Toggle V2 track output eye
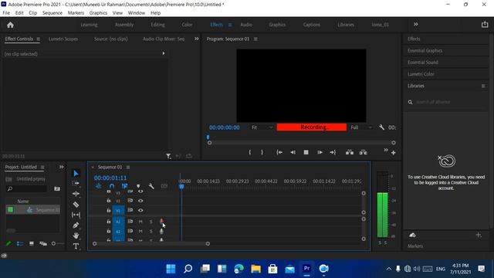 point(140,201)
